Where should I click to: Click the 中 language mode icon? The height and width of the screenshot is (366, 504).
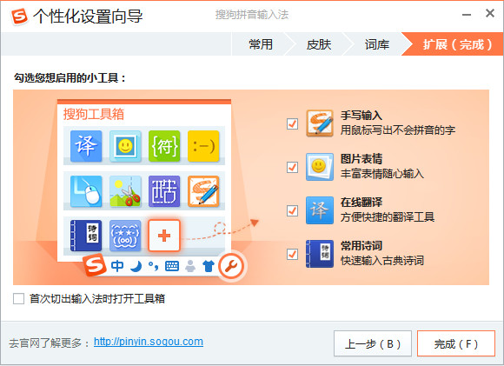click(117, 266)
